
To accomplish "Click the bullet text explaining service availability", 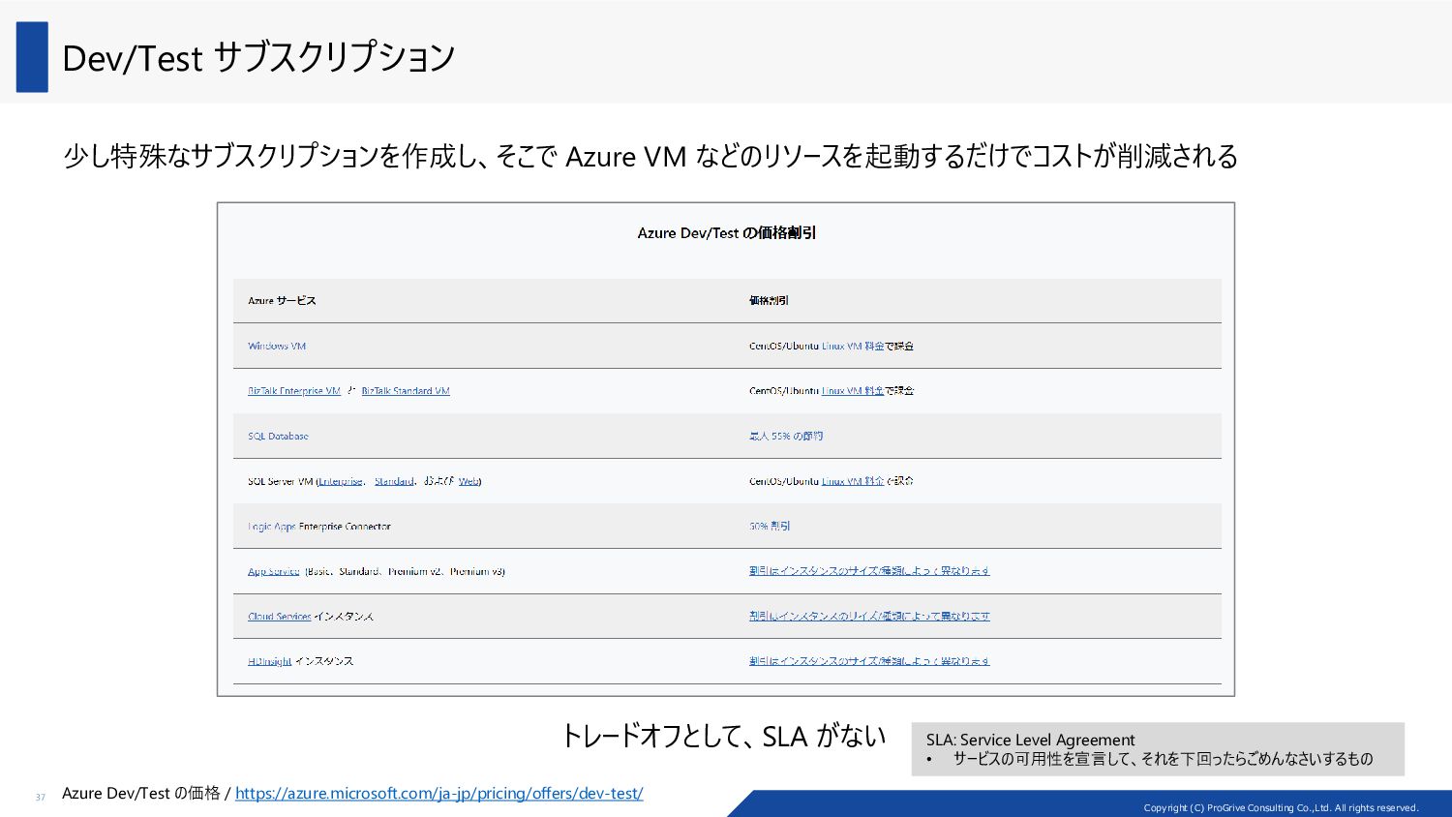I will point(1163,759).
